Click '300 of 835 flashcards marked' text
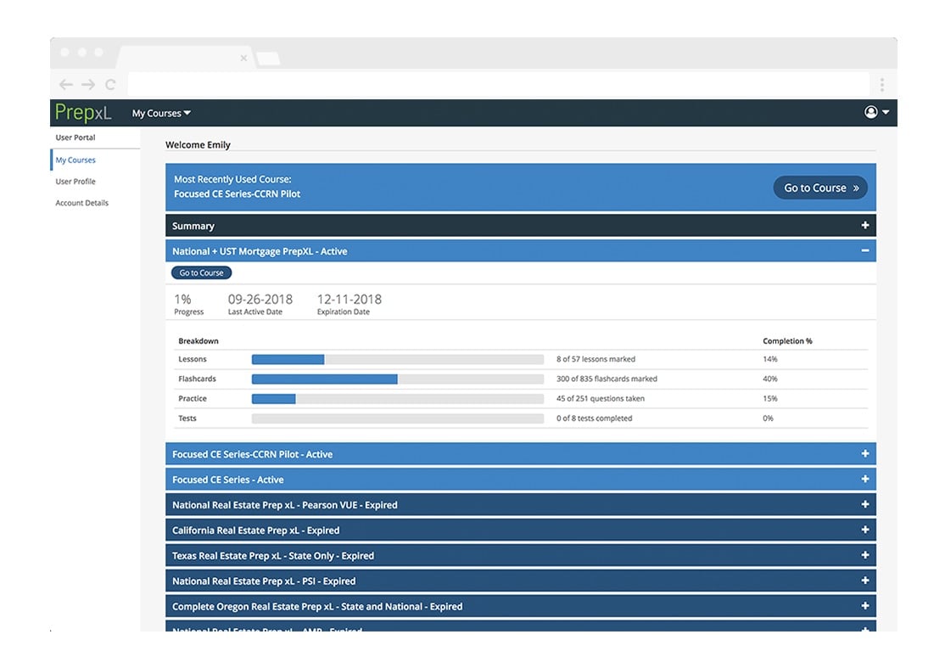This screenshot has height=668, width=934. point(607,379)
